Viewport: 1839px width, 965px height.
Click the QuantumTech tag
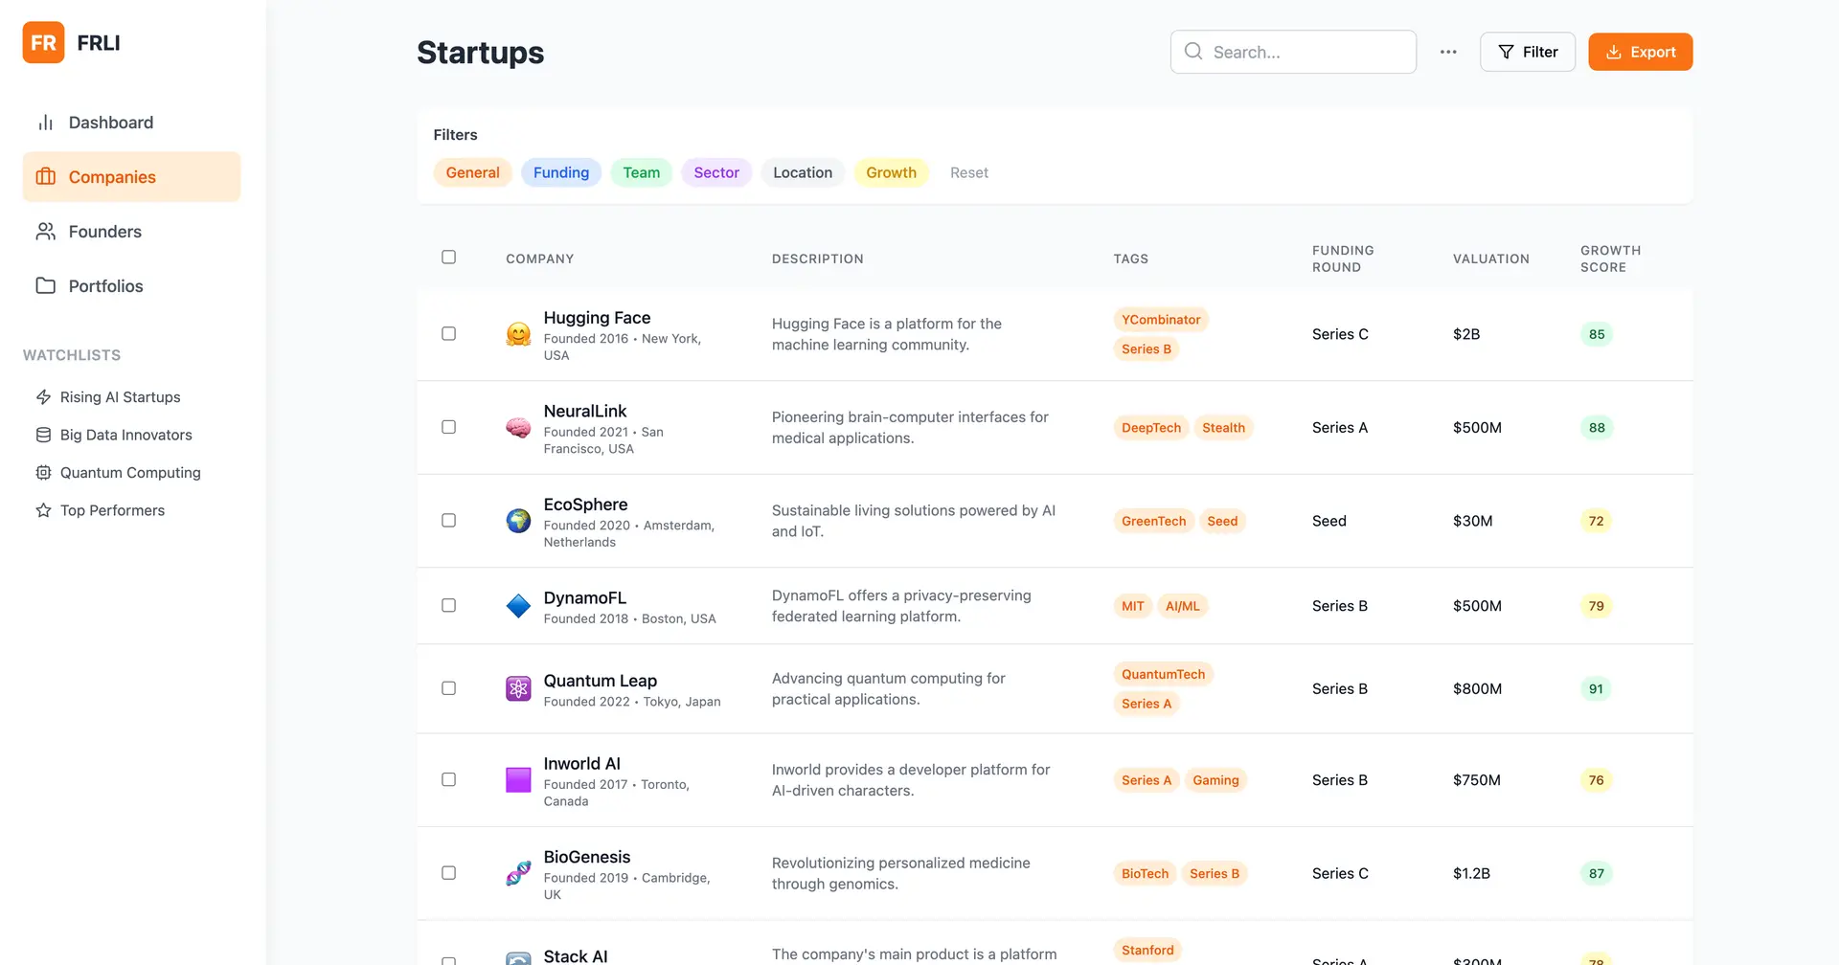pos(1163,674)
